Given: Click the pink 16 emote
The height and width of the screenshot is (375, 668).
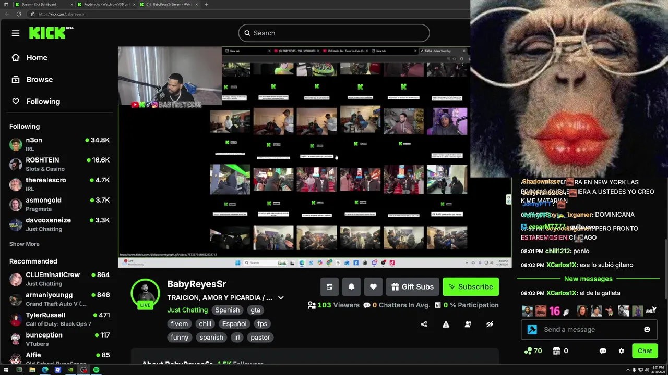Looking at the screenshot, I should (554, 311).
